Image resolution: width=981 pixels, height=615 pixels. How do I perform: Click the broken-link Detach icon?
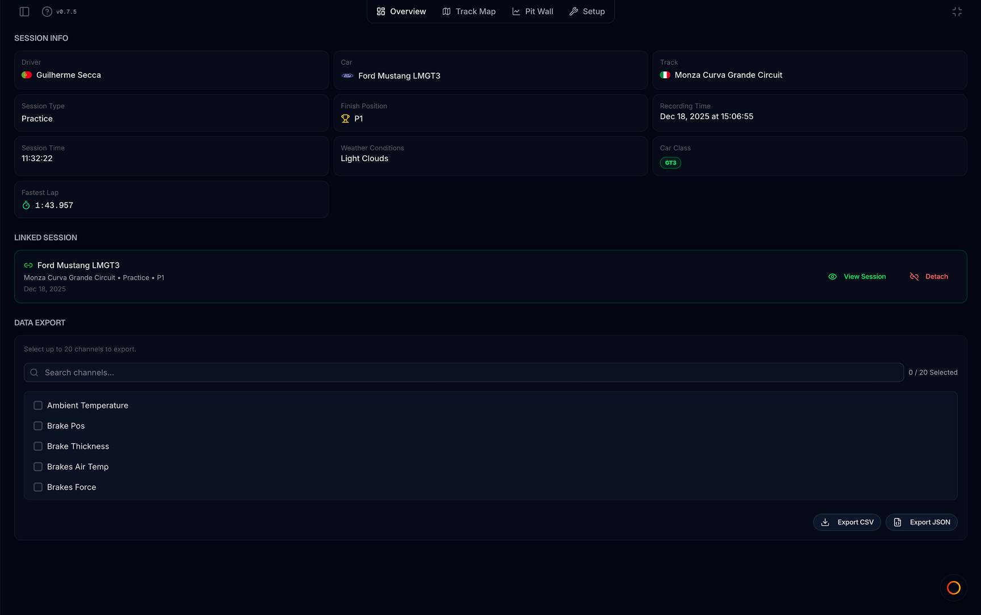(914, 276)
